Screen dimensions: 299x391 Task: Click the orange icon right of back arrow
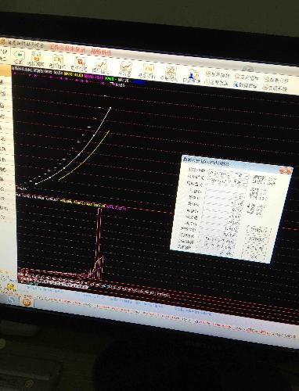click(37, 57)
